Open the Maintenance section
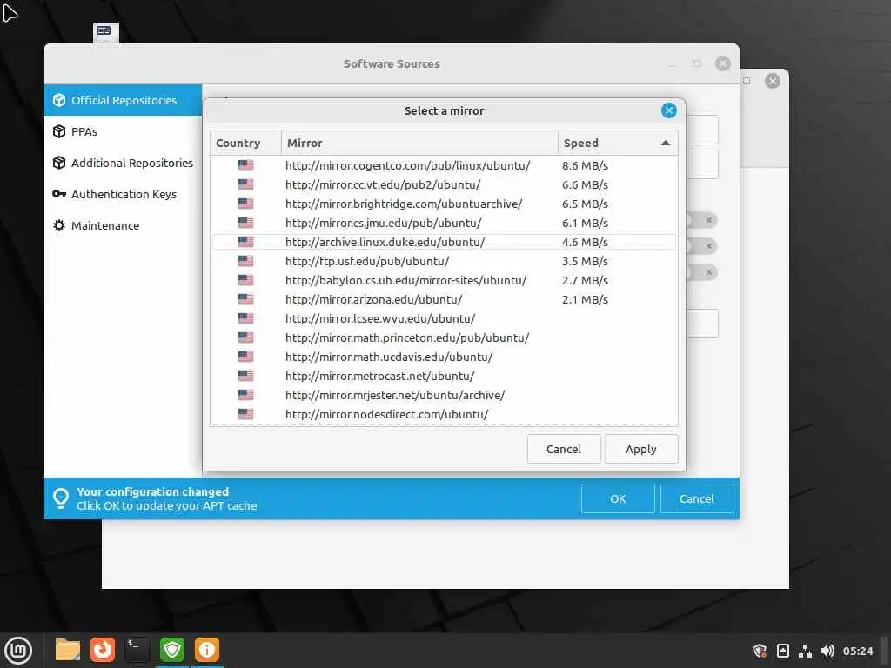The height and width of the screenshot is (668, 891). 123,225
